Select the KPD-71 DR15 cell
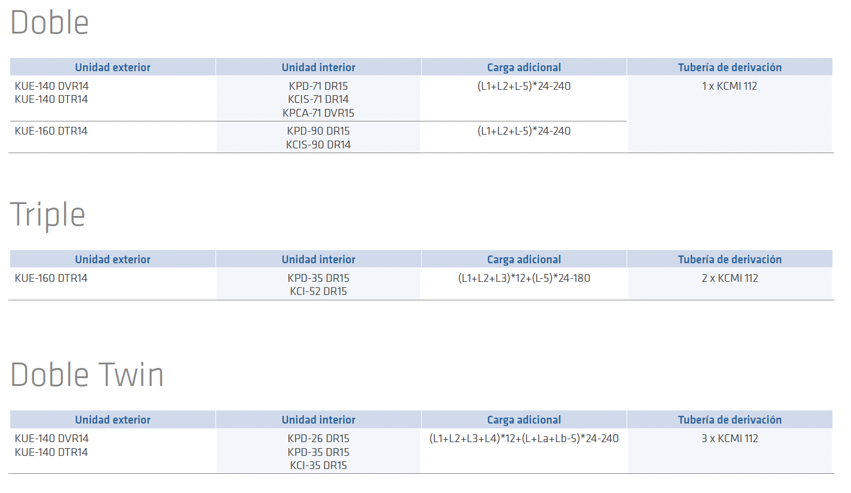 tap(318, 86)
